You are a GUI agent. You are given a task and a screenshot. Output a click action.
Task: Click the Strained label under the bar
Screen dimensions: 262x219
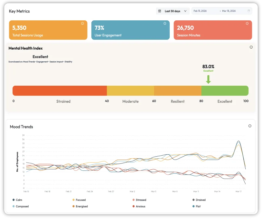tap(63, 101)
